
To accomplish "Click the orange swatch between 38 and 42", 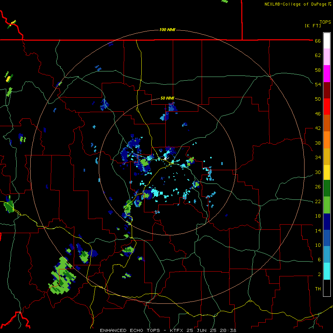I will pyautogui.click(x=327, y=140).
